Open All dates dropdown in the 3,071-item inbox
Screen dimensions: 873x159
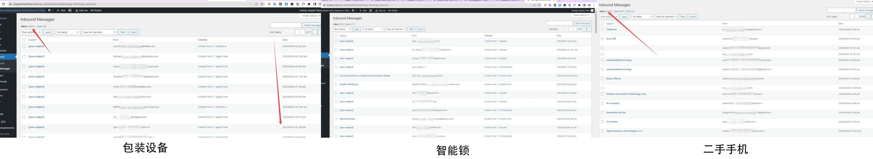(x=642, y=16)
